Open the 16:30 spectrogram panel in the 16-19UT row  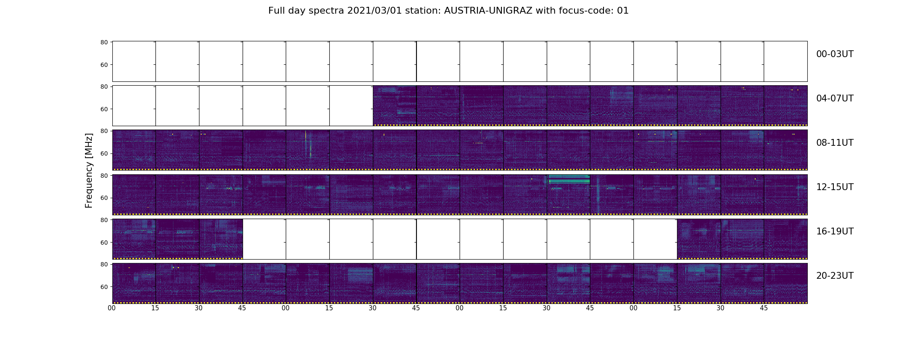[221, 239]
